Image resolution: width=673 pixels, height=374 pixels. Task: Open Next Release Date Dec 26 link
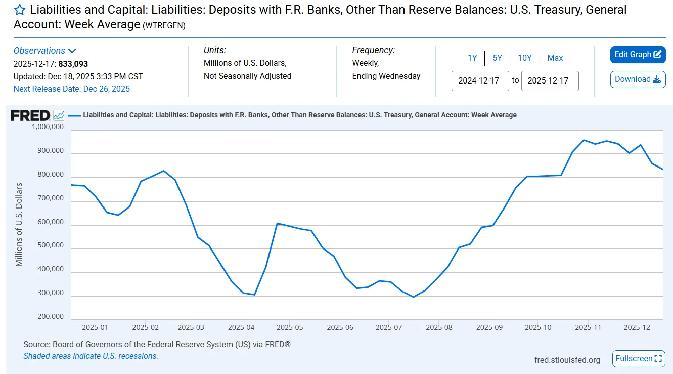[72, 89]
